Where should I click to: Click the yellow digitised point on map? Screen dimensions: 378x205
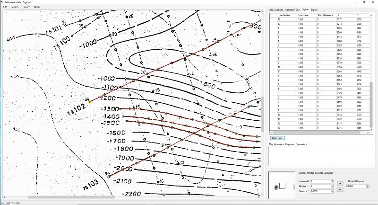click(90, 101)
